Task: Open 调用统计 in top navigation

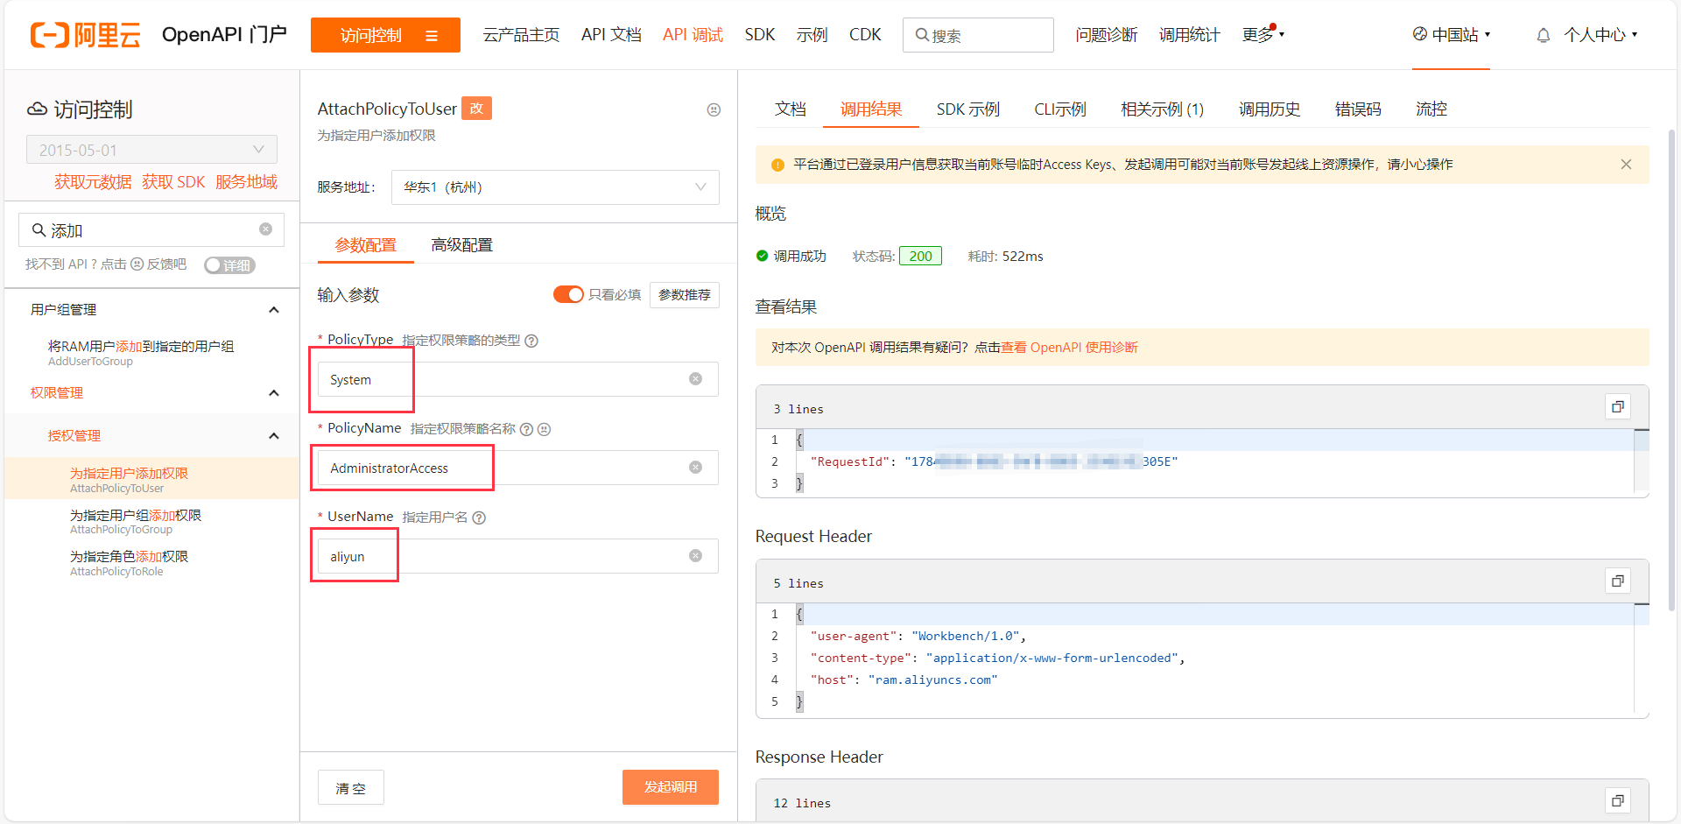Action: [x=1189, y=35]
